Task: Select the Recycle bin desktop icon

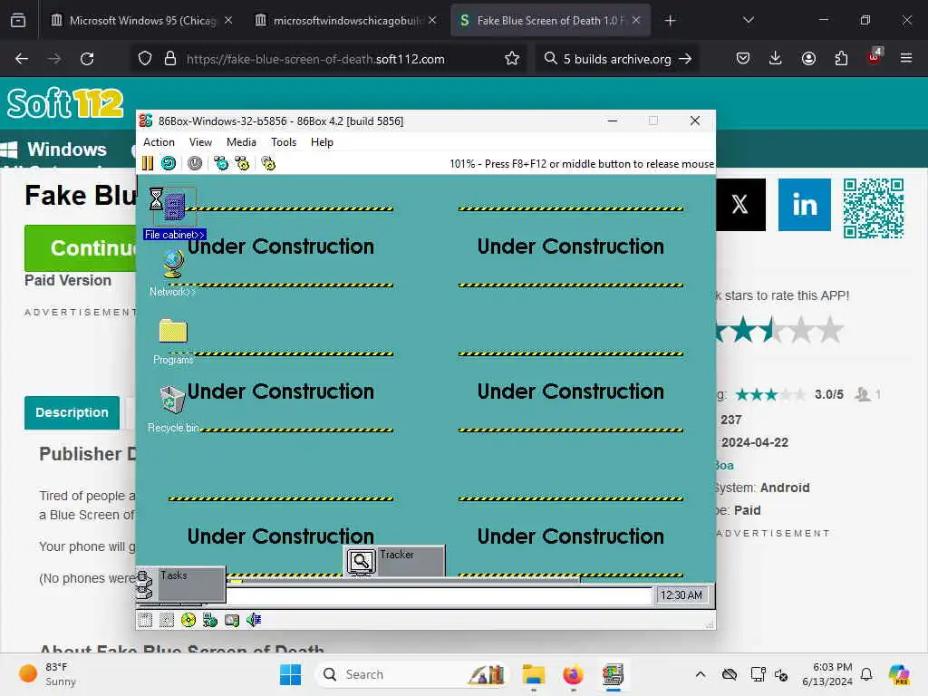Action: 173,409
